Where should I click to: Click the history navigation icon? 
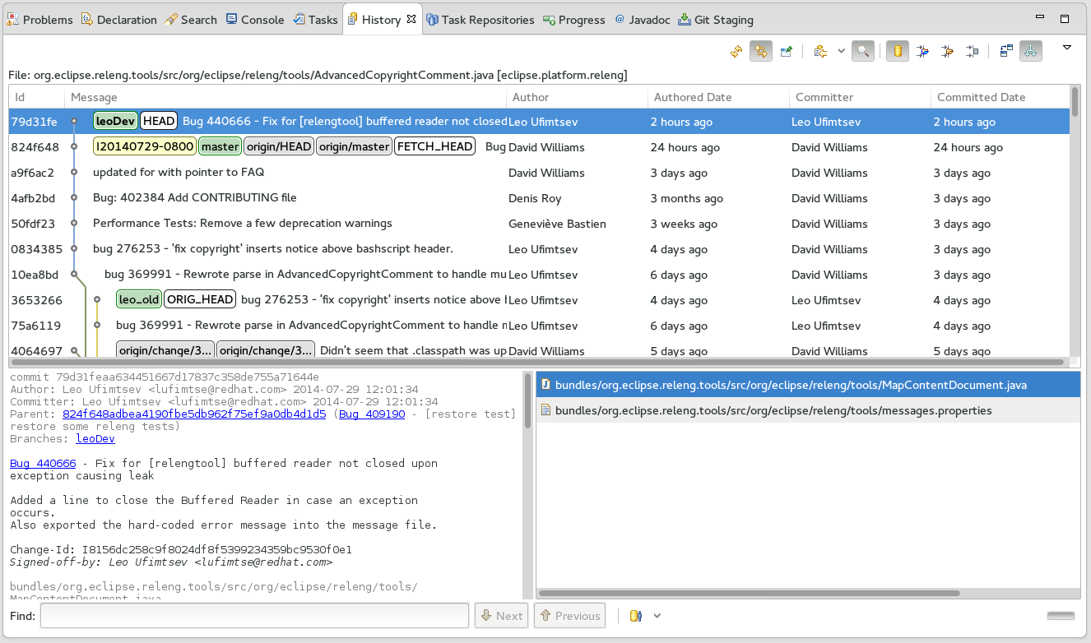(820, 52)
